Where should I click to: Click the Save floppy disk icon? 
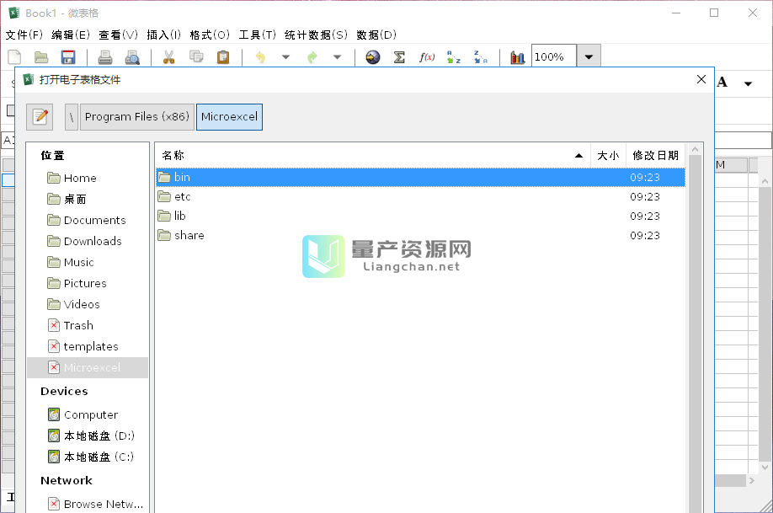(x=68, y=57)
